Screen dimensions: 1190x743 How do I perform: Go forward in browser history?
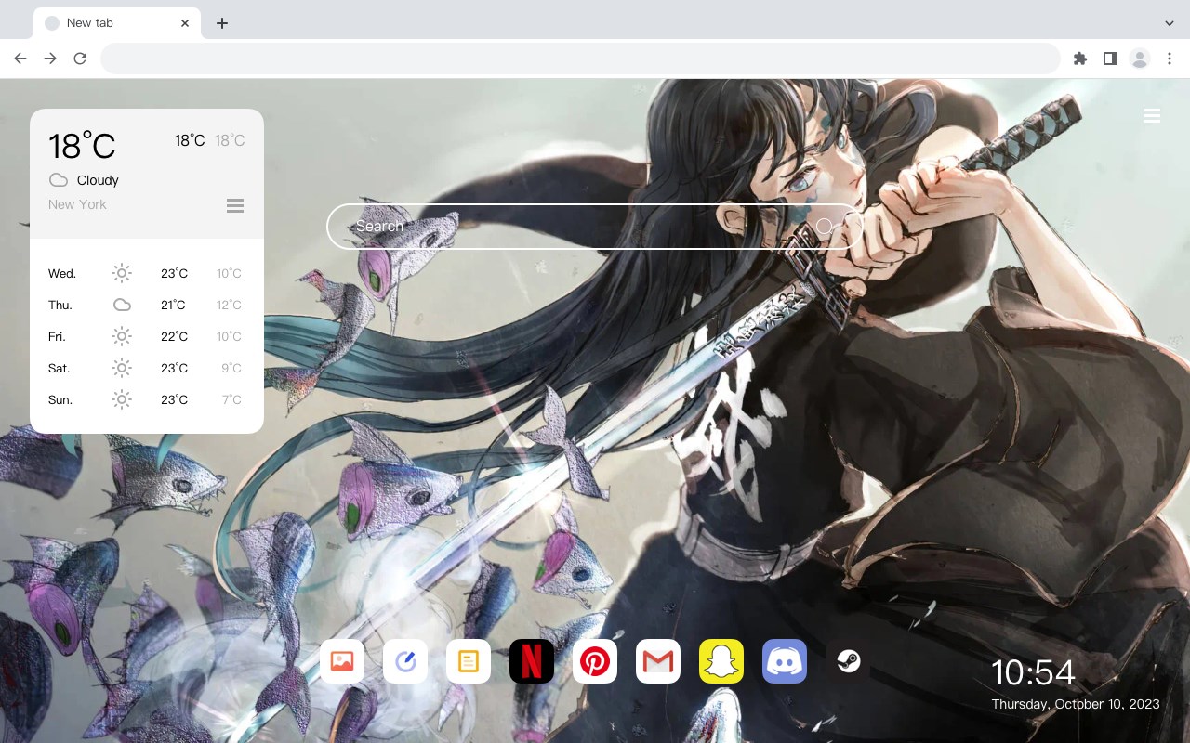[50, 59]
